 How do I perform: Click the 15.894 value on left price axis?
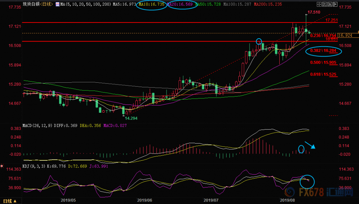point(15,65)
